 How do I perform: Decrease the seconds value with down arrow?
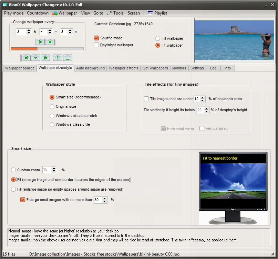(70, 33)
